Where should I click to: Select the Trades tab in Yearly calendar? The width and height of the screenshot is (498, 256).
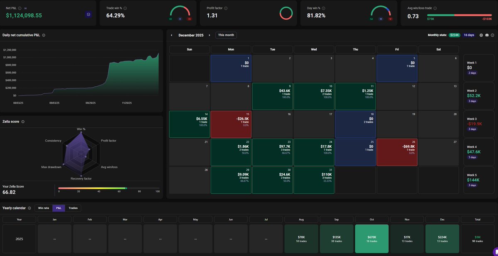(x=73, y=208)
